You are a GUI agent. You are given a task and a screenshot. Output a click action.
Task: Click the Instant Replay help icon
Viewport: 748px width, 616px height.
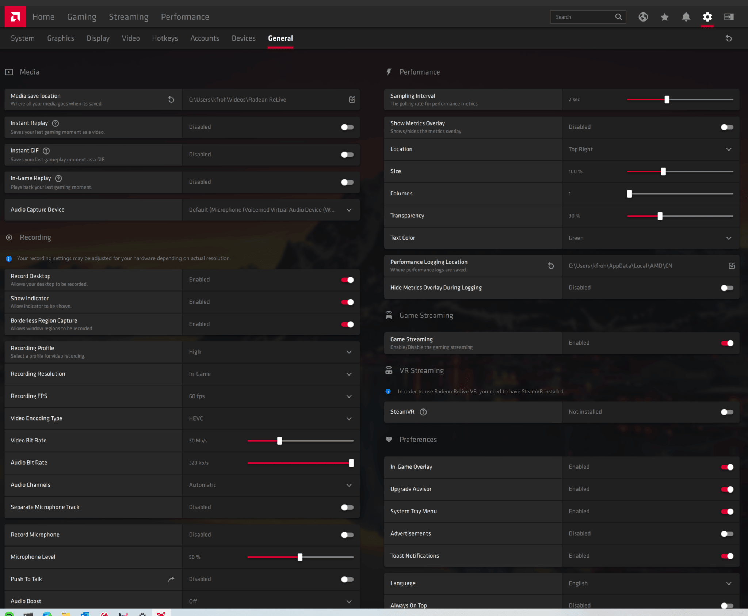(56, 123)
